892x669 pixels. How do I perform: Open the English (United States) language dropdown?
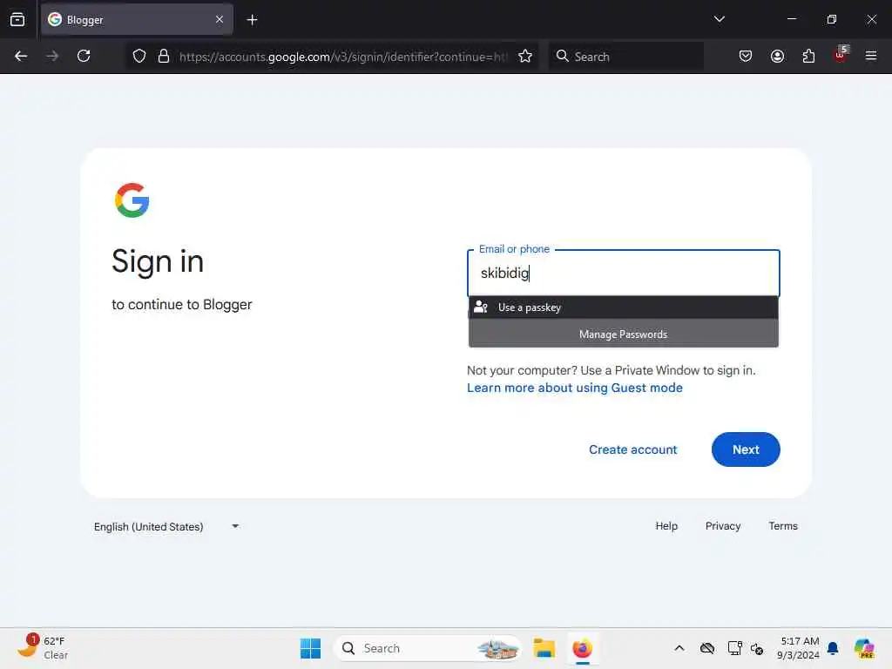pos(166,527)
